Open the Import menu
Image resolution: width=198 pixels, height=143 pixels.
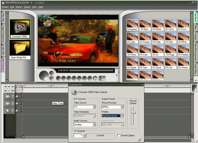[18, 7]
